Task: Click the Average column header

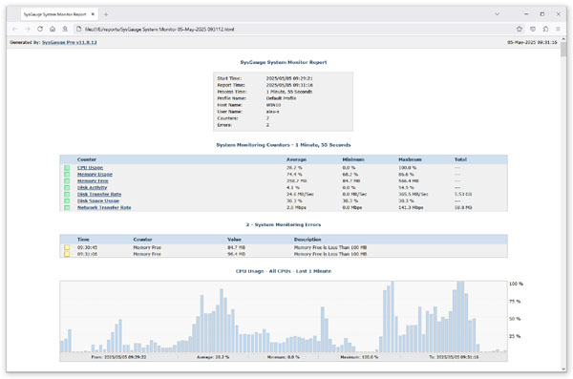Action: point(296,159)
